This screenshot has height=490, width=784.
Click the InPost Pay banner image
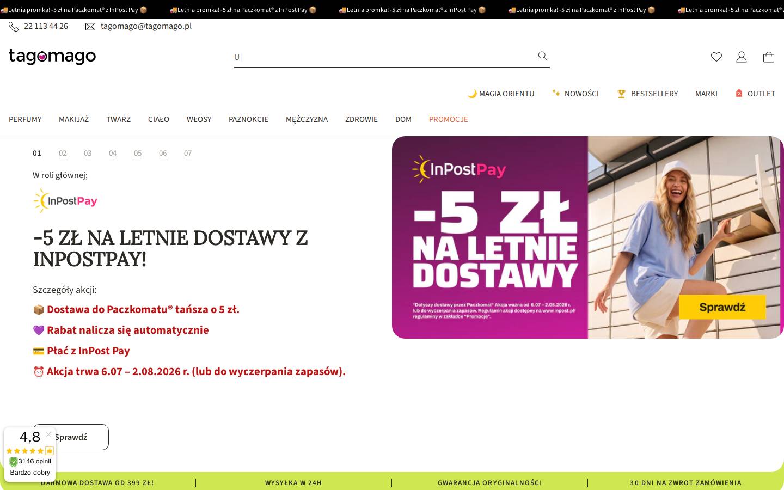[x=588, y=237]
